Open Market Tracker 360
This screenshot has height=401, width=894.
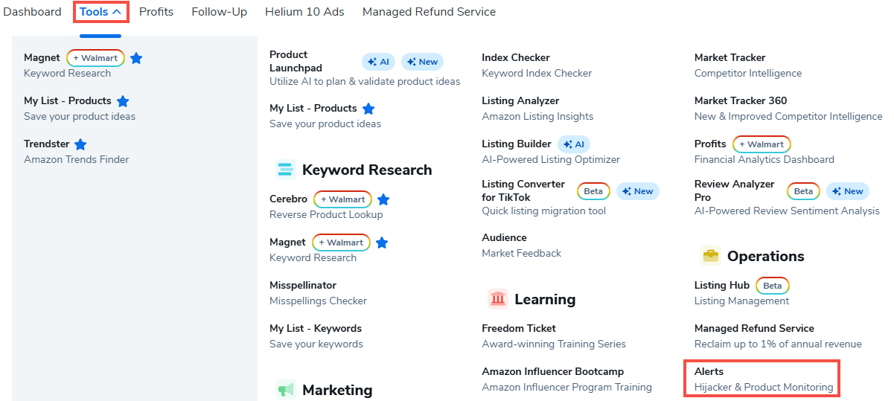(740, 101)
